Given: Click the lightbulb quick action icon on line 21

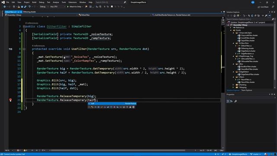Looking at the screenshot, I should [10, 100].
